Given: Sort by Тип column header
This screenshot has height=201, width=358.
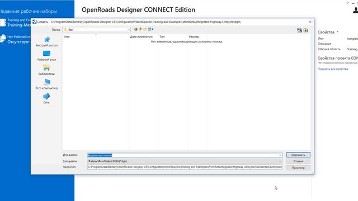Looking at the screenshot, I should (162, 36).
